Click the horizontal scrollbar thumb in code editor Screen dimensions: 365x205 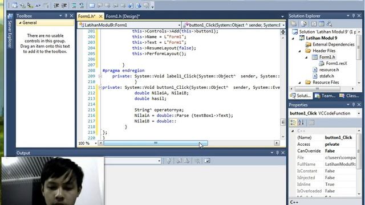click(156, 143)
